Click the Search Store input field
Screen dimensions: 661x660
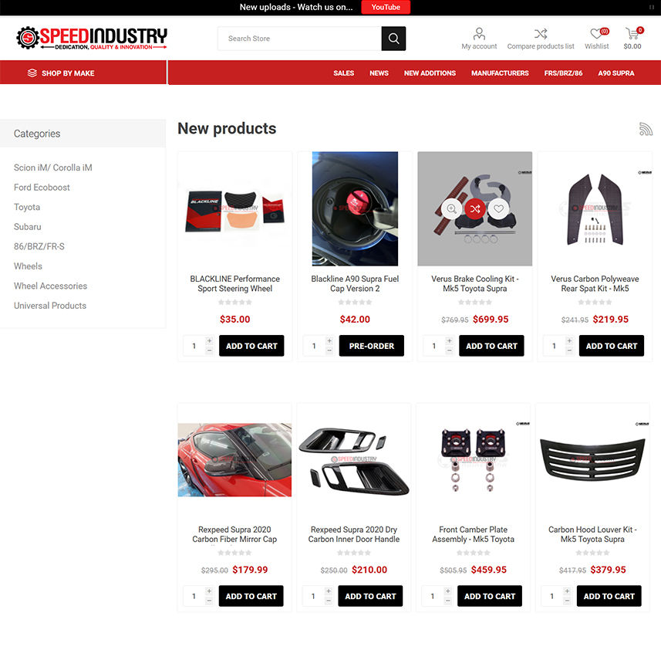click(300, 39)
